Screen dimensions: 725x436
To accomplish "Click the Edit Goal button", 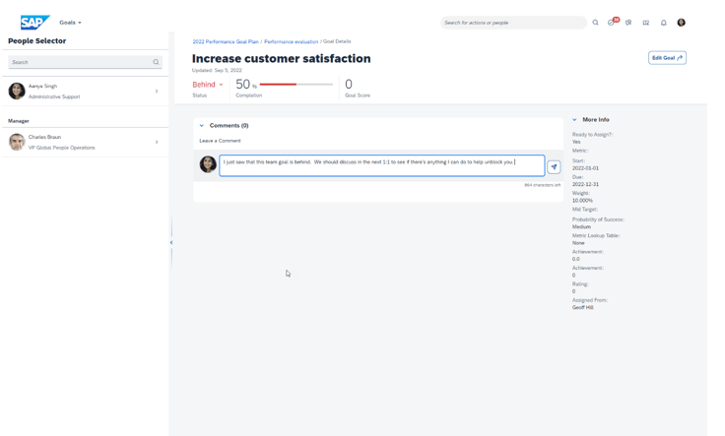I will pyautogui.click(x=667, y=58).
